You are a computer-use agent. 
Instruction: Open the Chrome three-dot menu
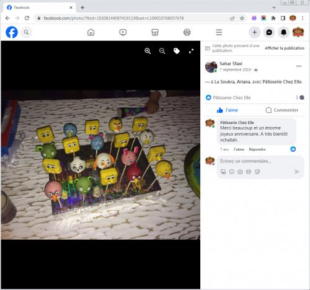[x=303, y=18]
